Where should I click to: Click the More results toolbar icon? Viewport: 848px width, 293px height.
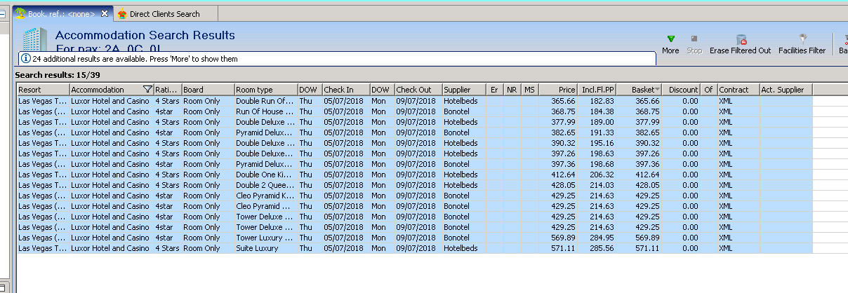670,39
